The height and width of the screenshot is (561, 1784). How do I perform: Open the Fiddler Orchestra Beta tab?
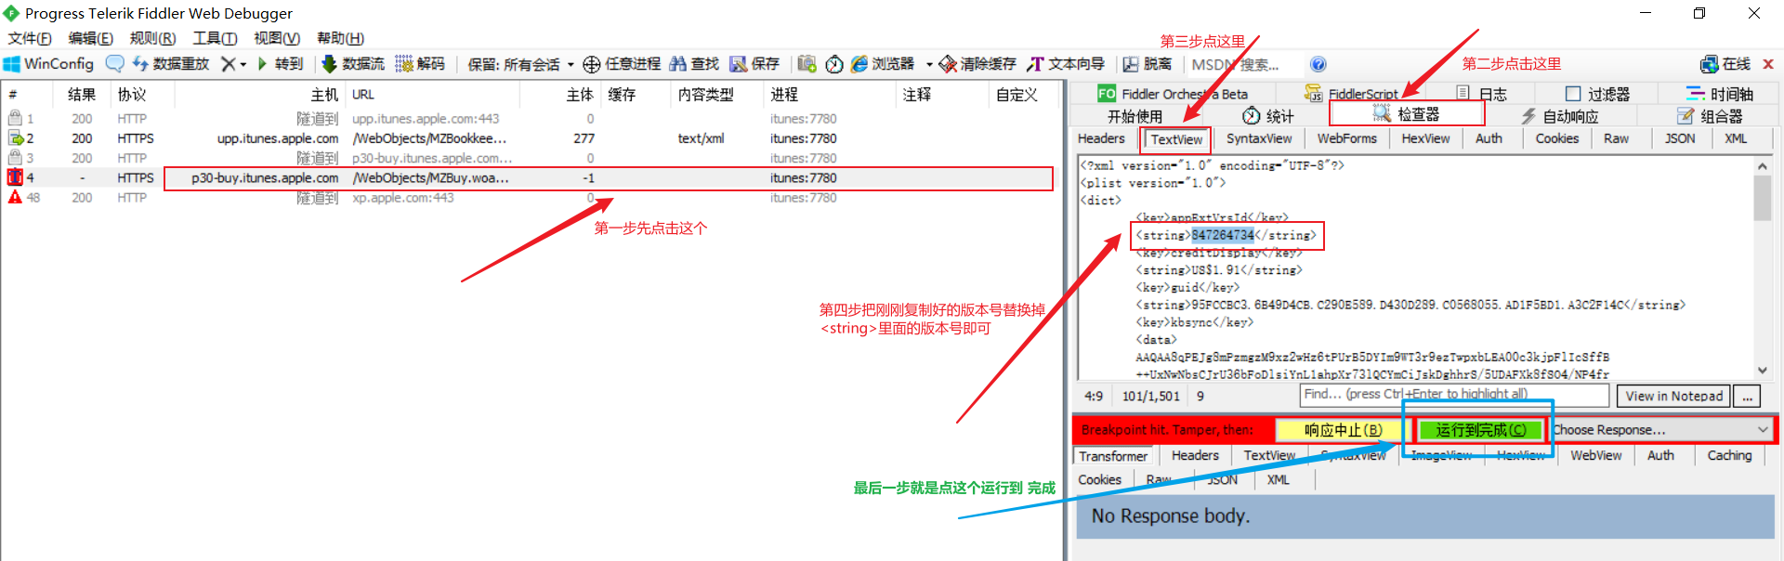click(x=1173, y=94)
